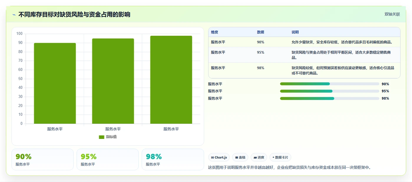This screenshot has height=182, width=412.
Task: Open the 90% 服务水平 stat card
Action: click(42, 159)
